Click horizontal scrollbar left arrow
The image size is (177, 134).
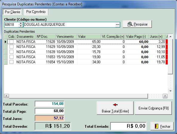tap(6, 96)
